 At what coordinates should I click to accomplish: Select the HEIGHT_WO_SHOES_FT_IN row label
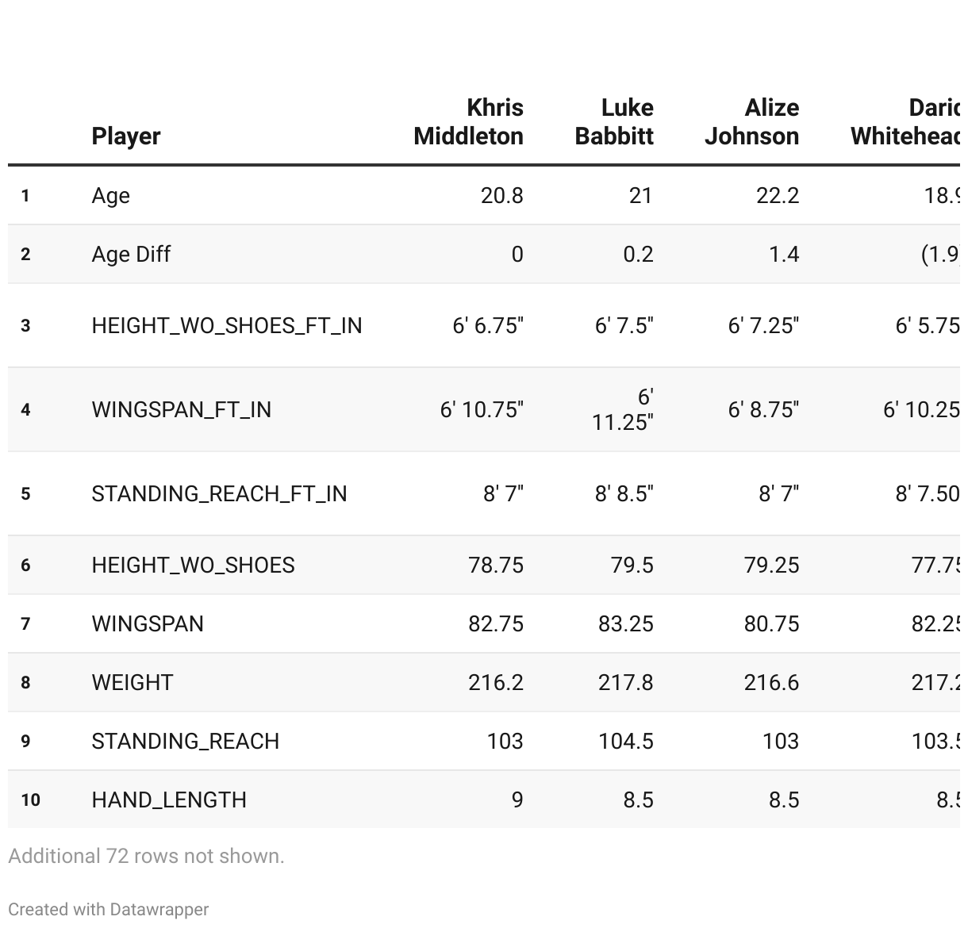tap(227, 325)
